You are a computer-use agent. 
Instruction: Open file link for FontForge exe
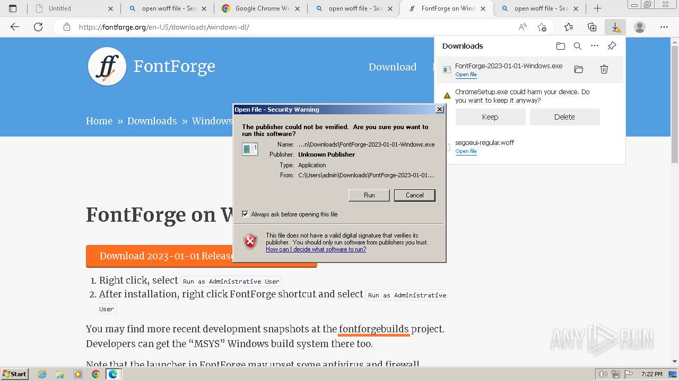(x=466, y=75)
